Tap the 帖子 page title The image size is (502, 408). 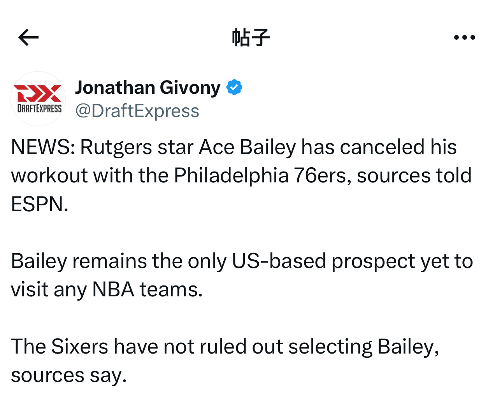pyautogui.click(x=251, y=38)
